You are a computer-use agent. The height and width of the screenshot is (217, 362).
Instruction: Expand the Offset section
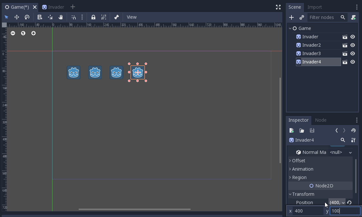pyautogui.click(x=320, y=161)
